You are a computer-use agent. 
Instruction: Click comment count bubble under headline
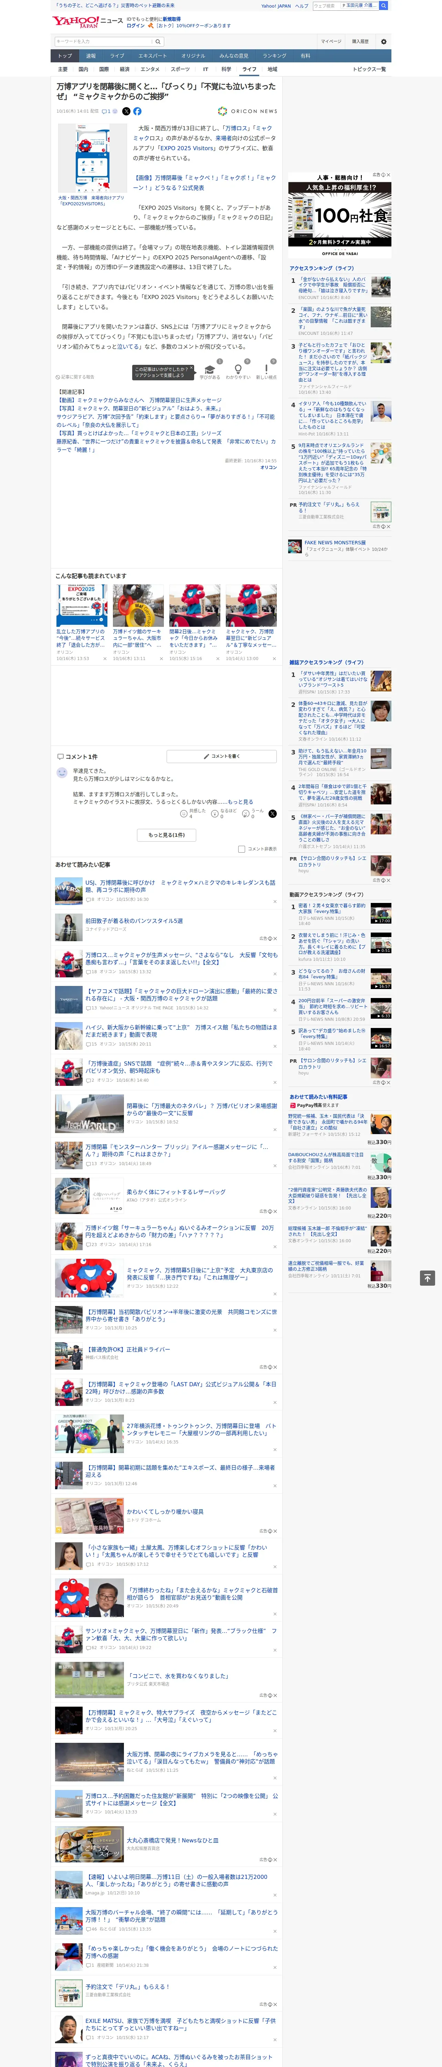click(106, 112)
